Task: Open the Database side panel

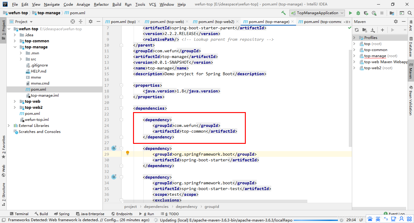Action: point(411,47)
